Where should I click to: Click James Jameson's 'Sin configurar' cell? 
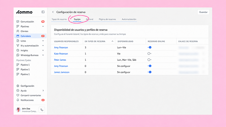tap(124, 72)
